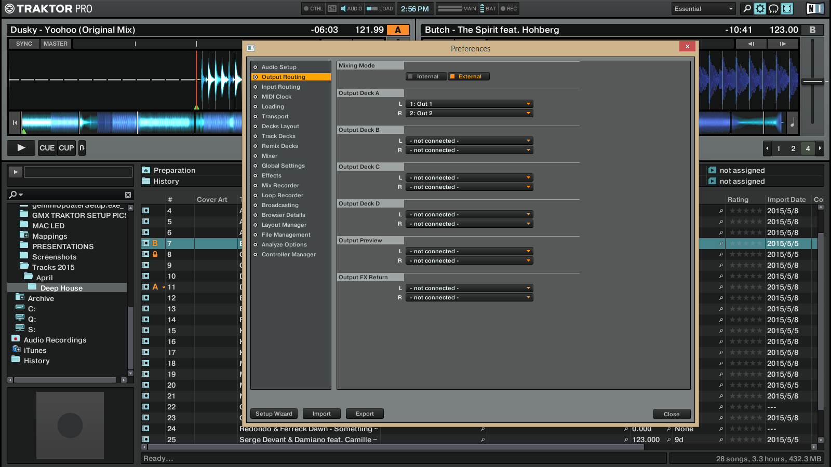The width and height of the screenshot is (831, 467).
Task: Open Output Deck C right channel dropdown
Action: [x=470, y=187]
